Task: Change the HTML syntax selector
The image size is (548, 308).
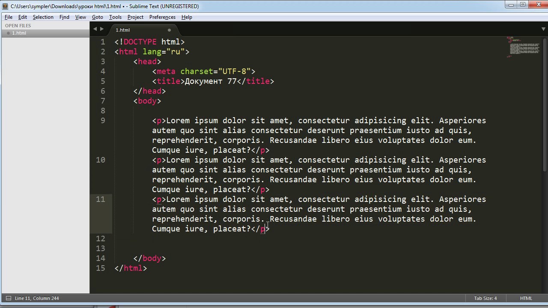Action: (x=526, y=298)
